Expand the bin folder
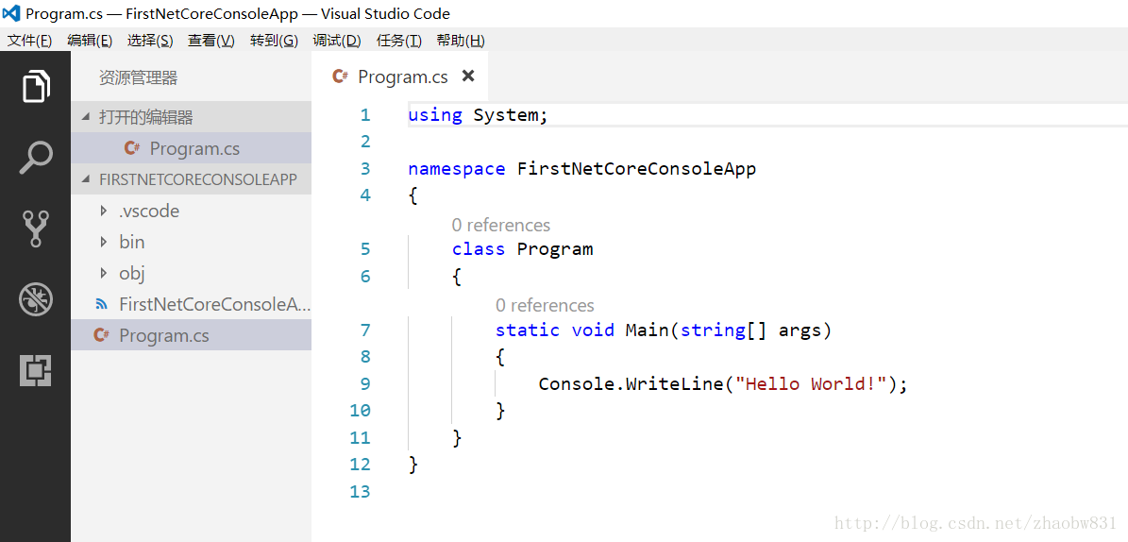The width and height of the screenshot is (1128, 542). 105,242
